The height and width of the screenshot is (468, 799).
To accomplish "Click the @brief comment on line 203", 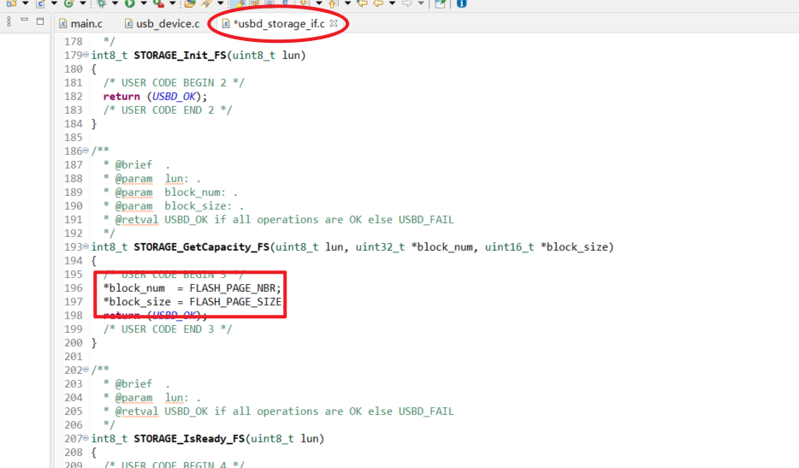I will point(136,384).
